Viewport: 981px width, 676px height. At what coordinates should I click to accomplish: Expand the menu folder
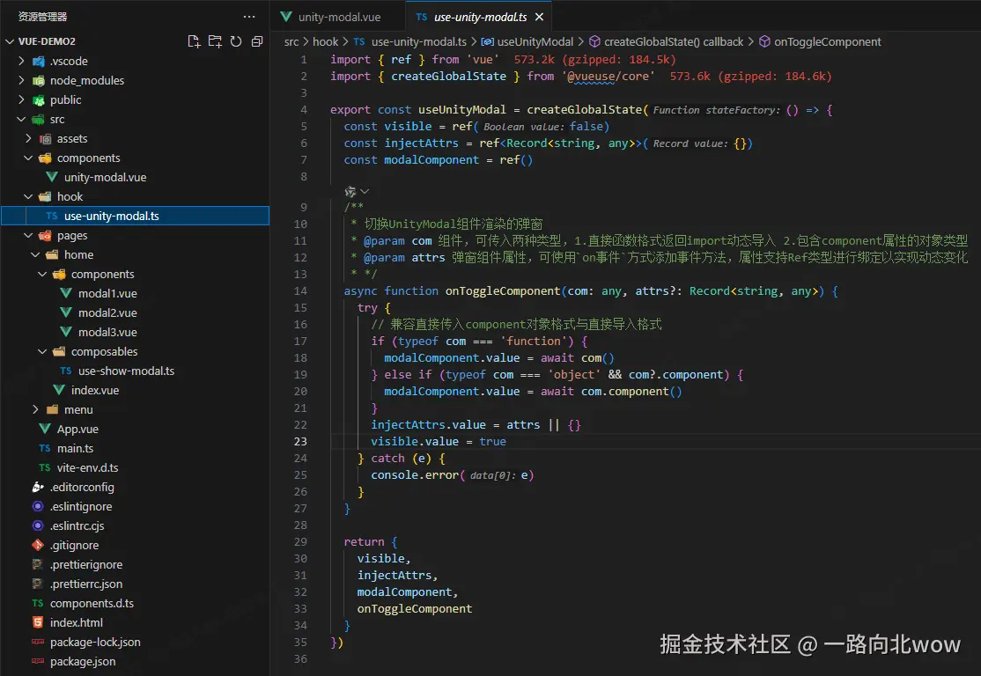pos(35,409)
